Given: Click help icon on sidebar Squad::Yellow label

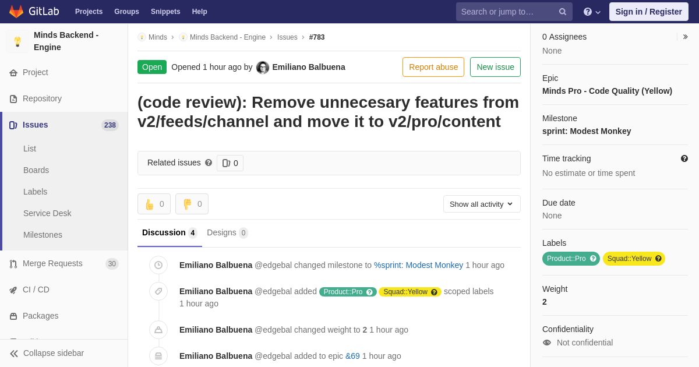Looking at the screenshot, I should click(x=658, y=259).
